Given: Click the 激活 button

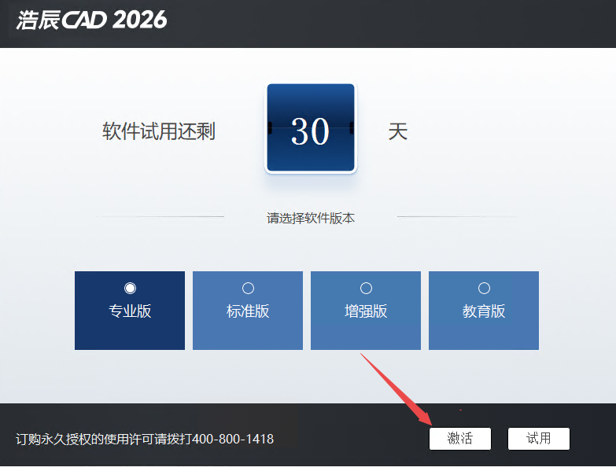Looking at the screenshot, I should coord(460,439).
